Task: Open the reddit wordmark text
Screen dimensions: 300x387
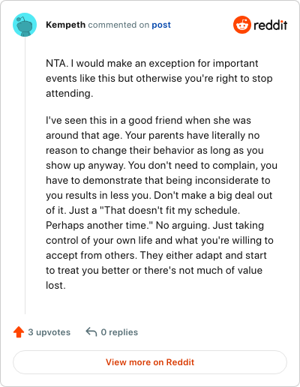Action: (271, 25)
